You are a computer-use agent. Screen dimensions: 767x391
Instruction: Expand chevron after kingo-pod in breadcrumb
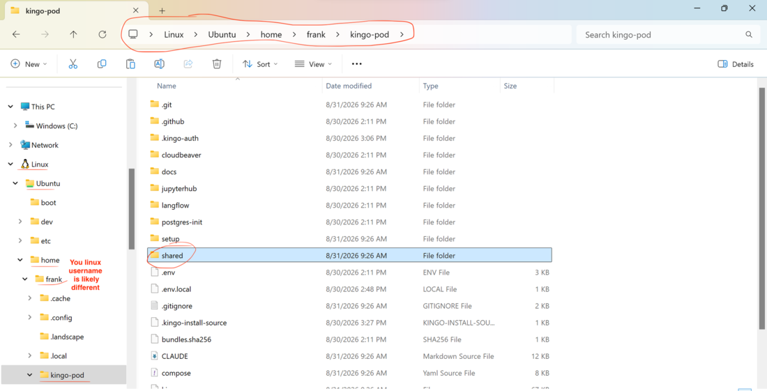coord(402,35)
